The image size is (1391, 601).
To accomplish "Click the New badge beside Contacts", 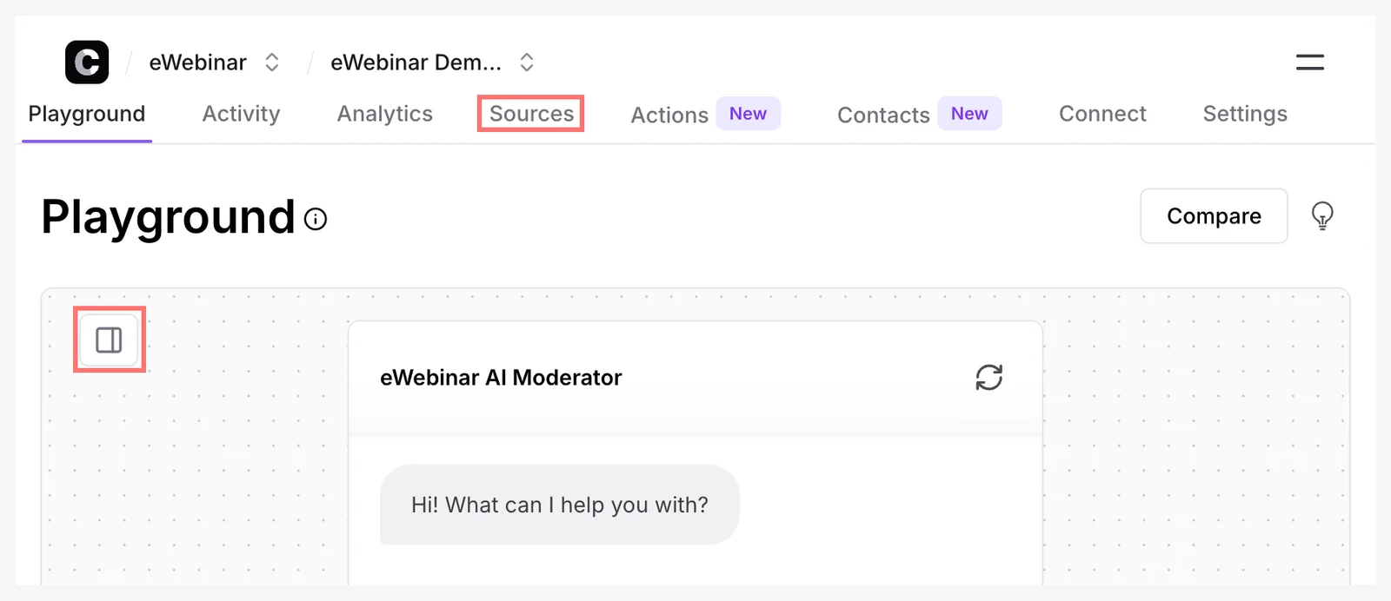I will point(969,114).
